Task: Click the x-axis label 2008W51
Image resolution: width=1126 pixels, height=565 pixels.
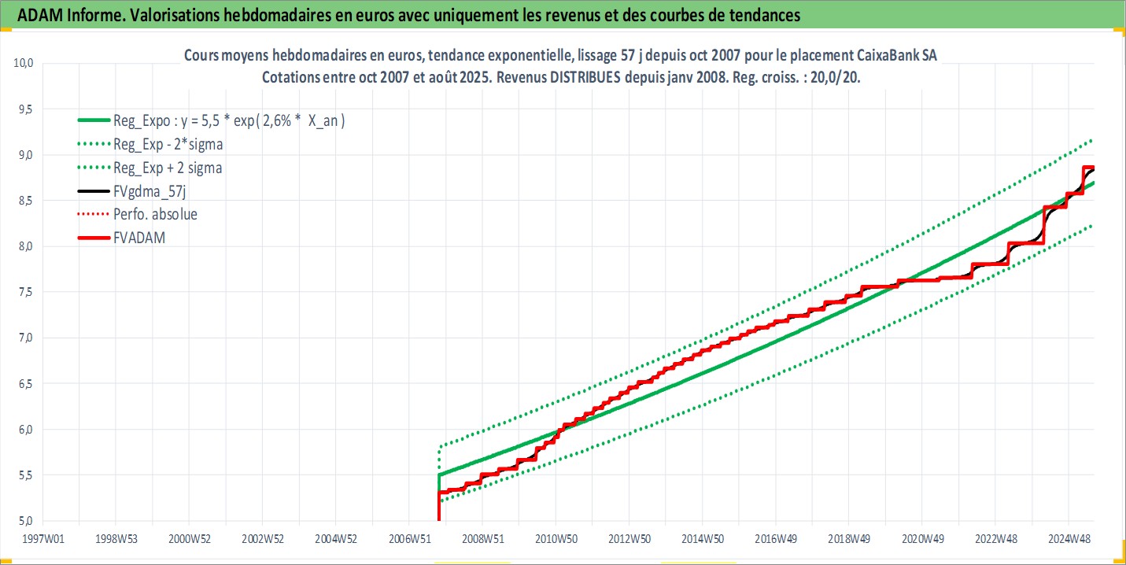Action: click(x=482, y=540)
